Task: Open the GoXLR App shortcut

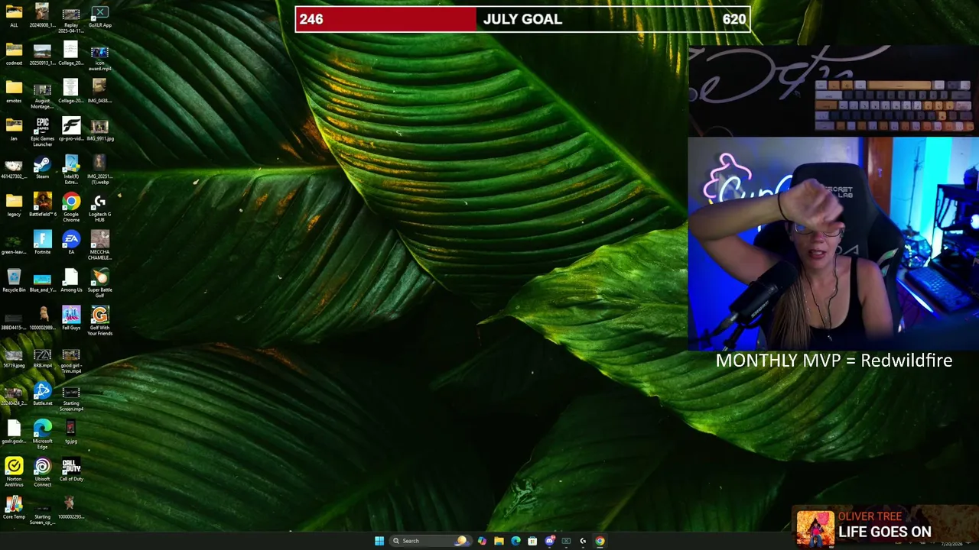Action: tap(99, 16)
